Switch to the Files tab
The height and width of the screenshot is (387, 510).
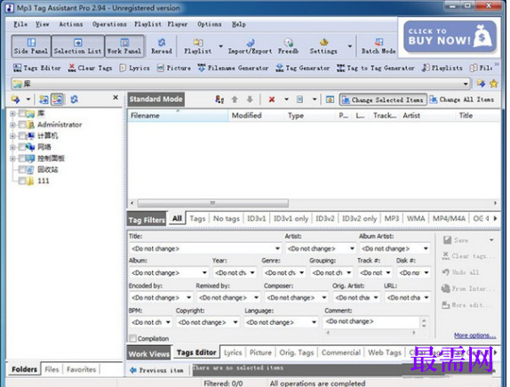pos(52,369)
